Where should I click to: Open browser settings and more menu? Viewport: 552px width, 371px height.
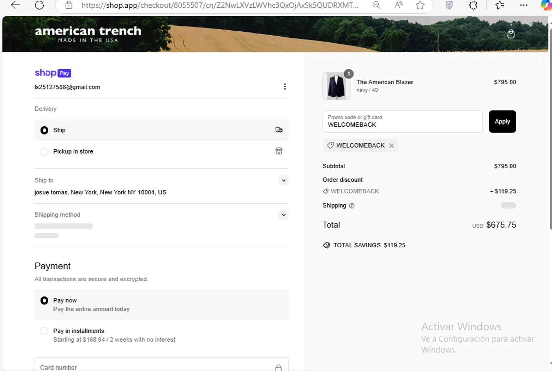point(524,5)
